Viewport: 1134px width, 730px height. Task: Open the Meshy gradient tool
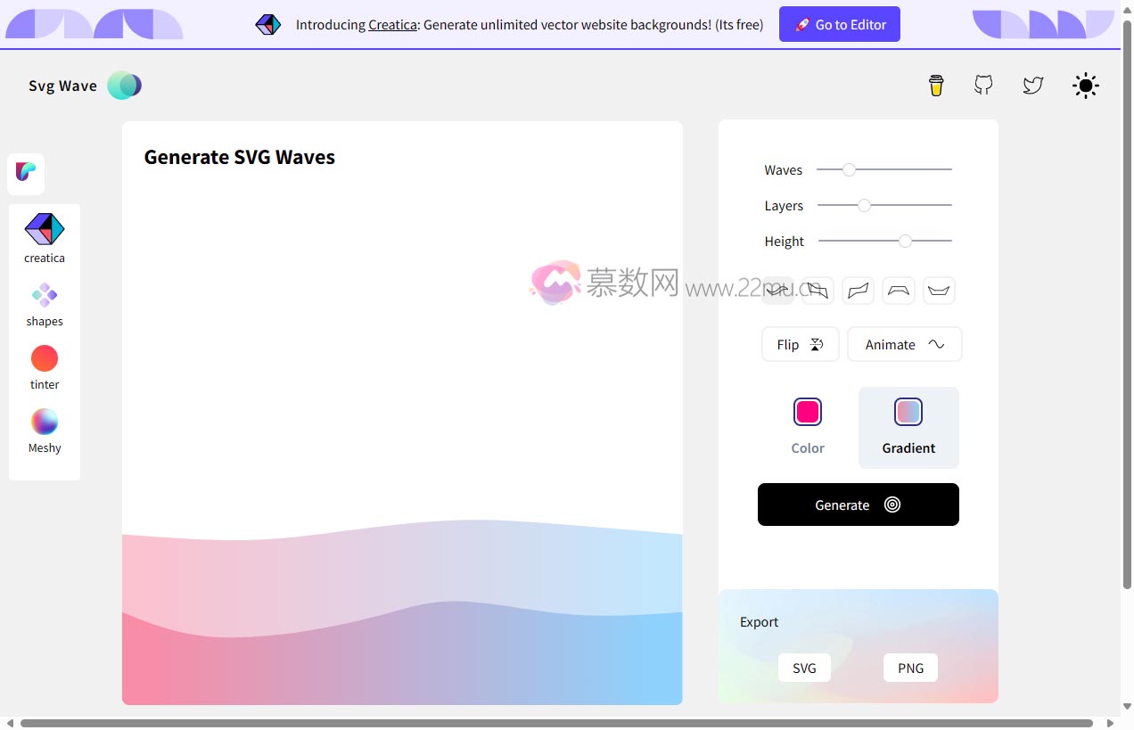point(44,428)
